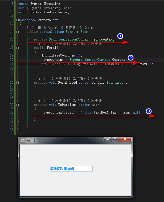Click the Form1 window application icon
This screenshot has width=164, height=202.
tap(22, 140)
